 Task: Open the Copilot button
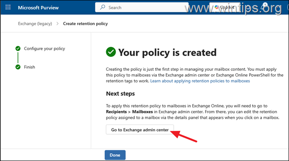coord(225,7)
